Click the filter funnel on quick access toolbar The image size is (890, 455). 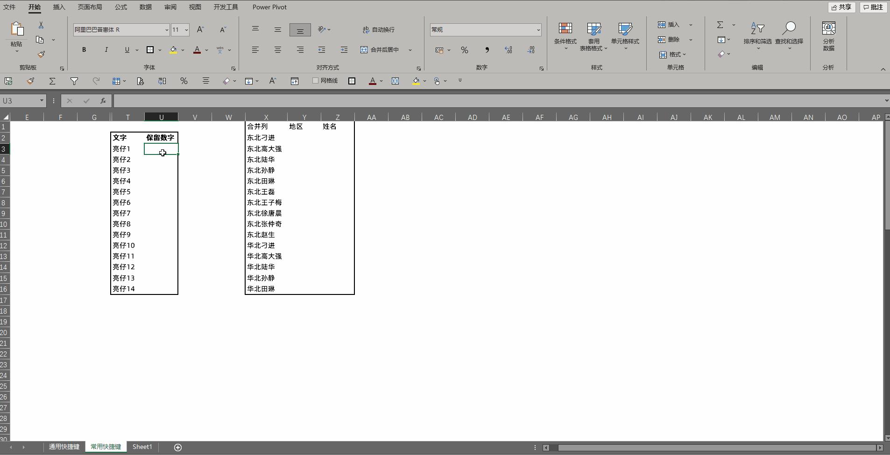point(74,81)
